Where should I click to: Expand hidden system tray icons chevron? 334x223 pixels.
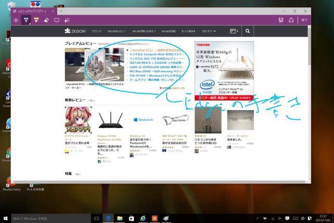pyautogui.click(x=258, y=218)
